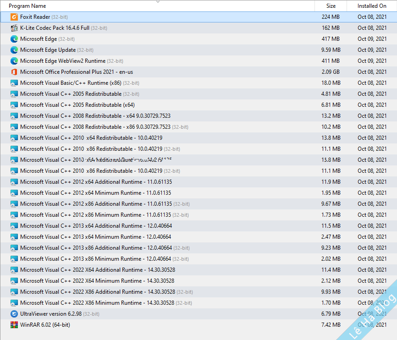Click the "224 MB" size of Foxit Reader
397x340 pixels.
(331, 17)
